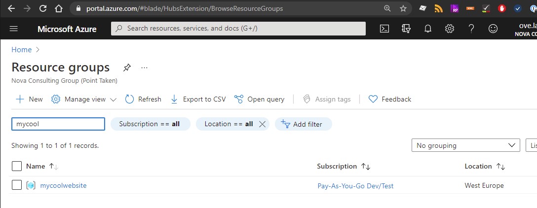Open the No grouping dropdown
537x208 pixels.
465,145
